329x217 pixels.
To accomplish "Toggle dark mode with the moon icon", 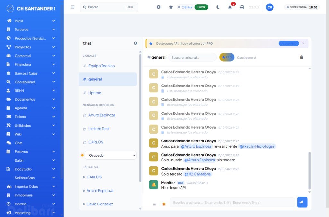I will [x=218, y=7].
